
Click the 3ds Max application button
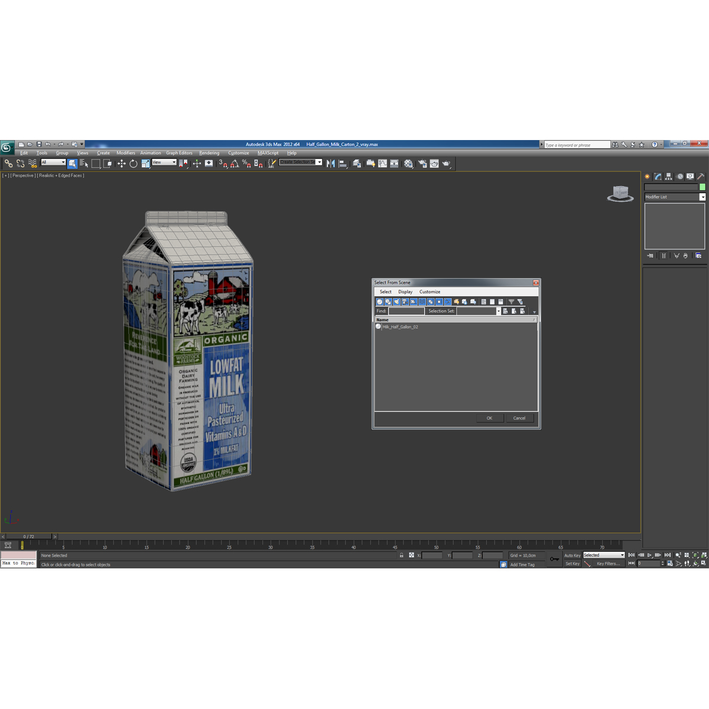pyautogui.click(x=7, y=147)
